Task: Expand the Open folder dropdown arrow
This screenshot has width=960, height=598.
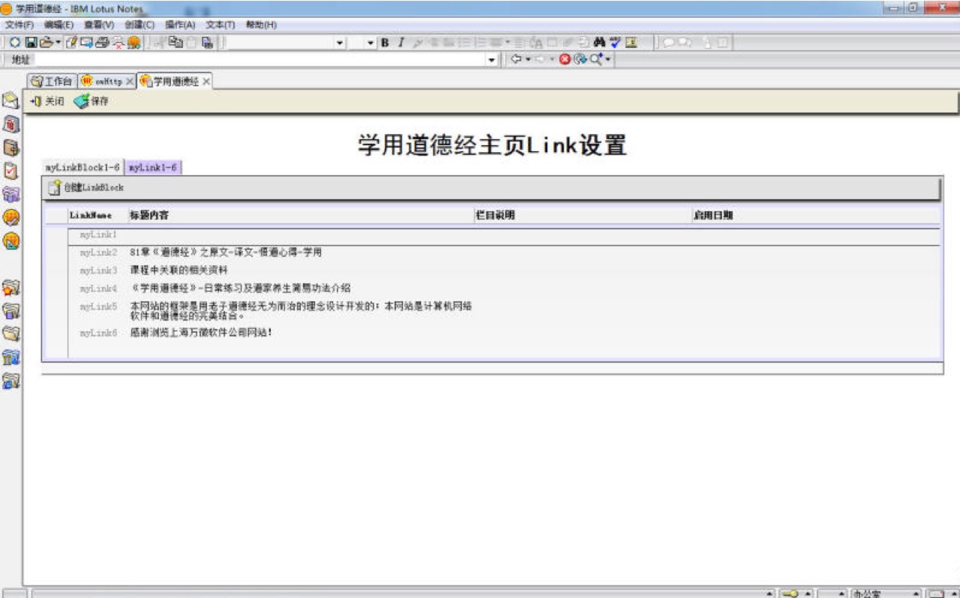Action: [x=58, y=43]
